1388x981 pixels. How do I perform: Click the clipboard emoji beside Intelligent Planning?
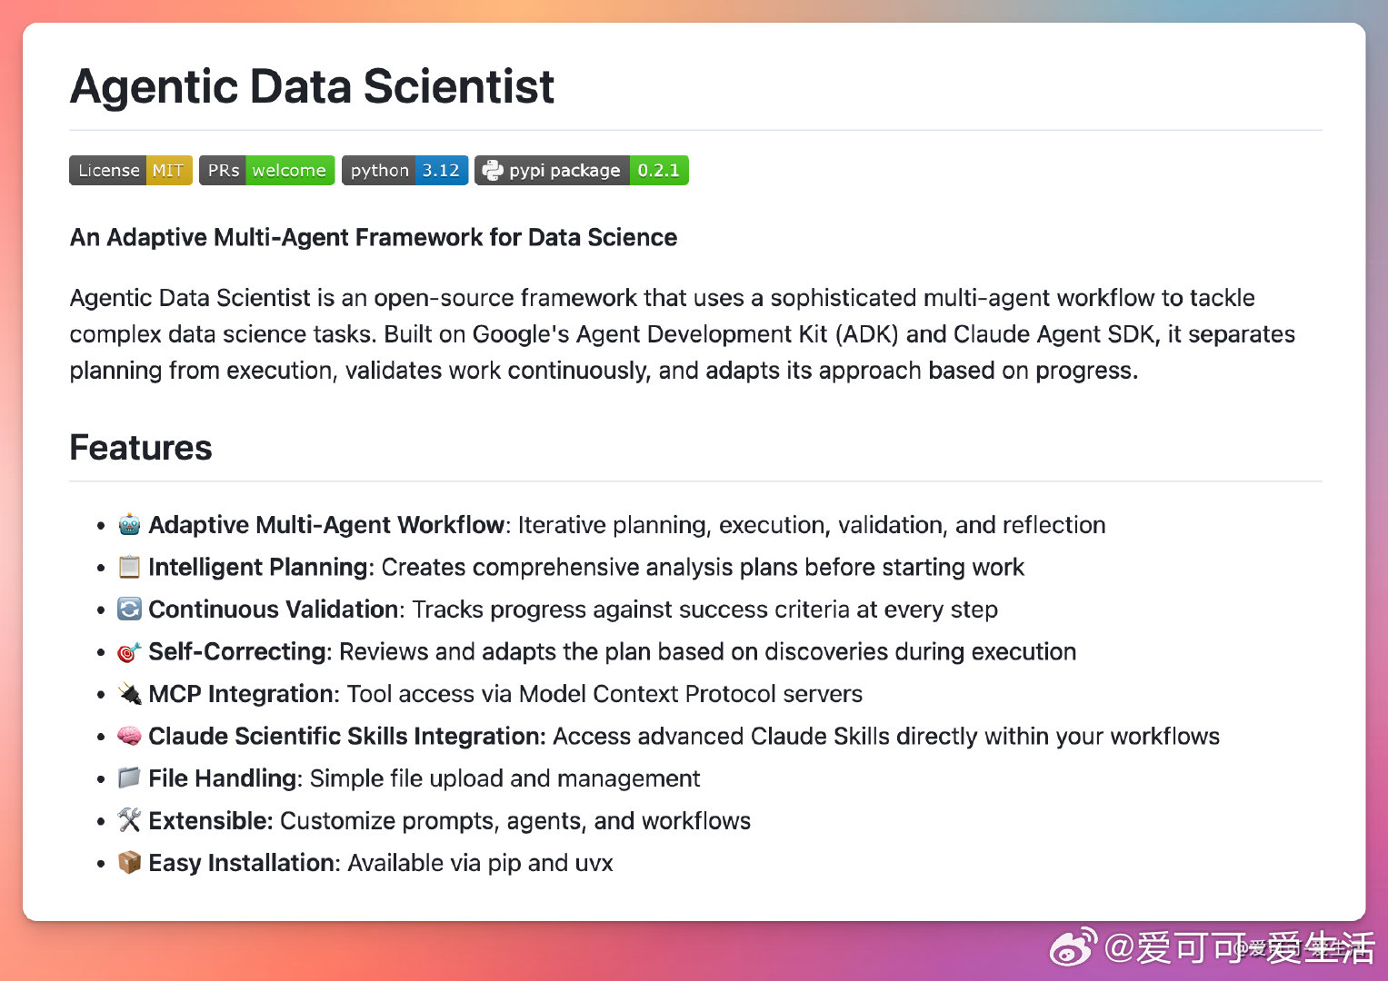[x=129, y=568]
